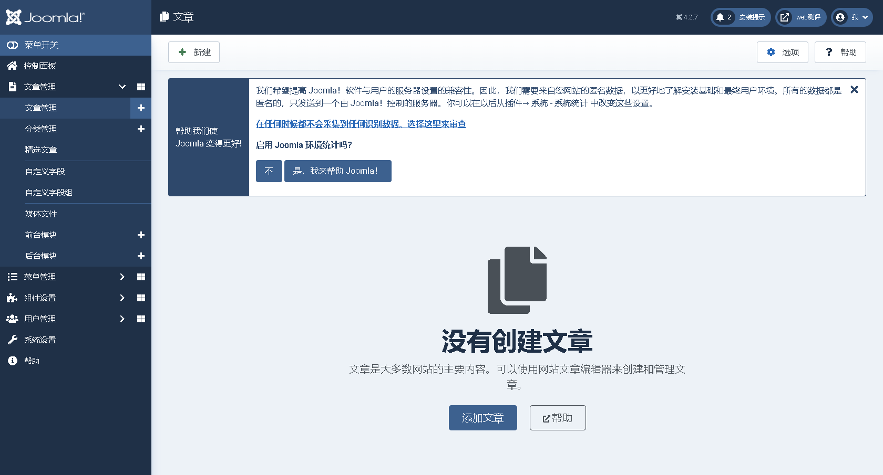
Task: Collapse the 文章管理 section chevron
Action: pos(122,87)
